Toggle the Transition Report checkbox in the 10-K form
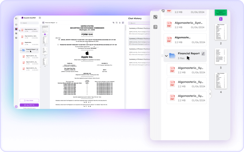The height and width of the screenshot is (152, 244). (x=58, y=45)
